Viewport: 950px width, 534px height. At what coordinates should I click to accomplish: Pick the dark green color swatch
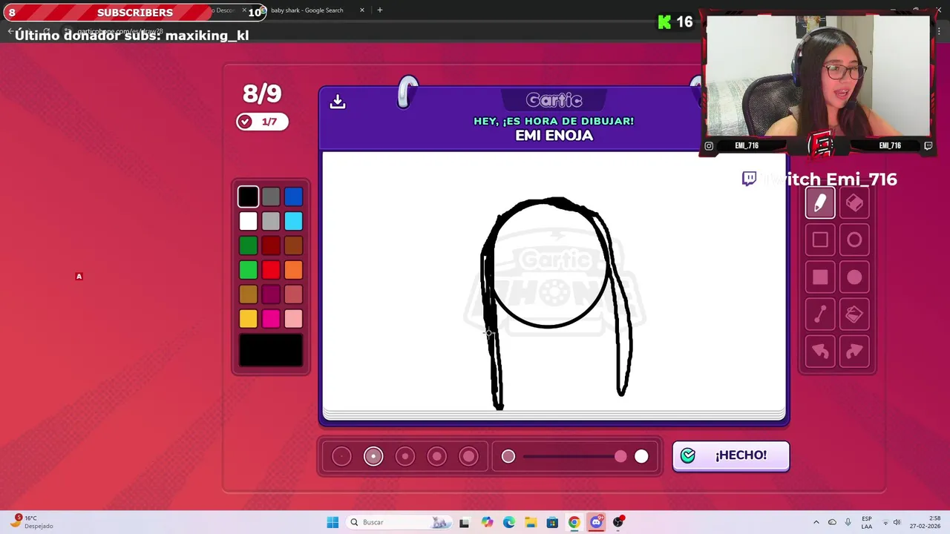249,245
